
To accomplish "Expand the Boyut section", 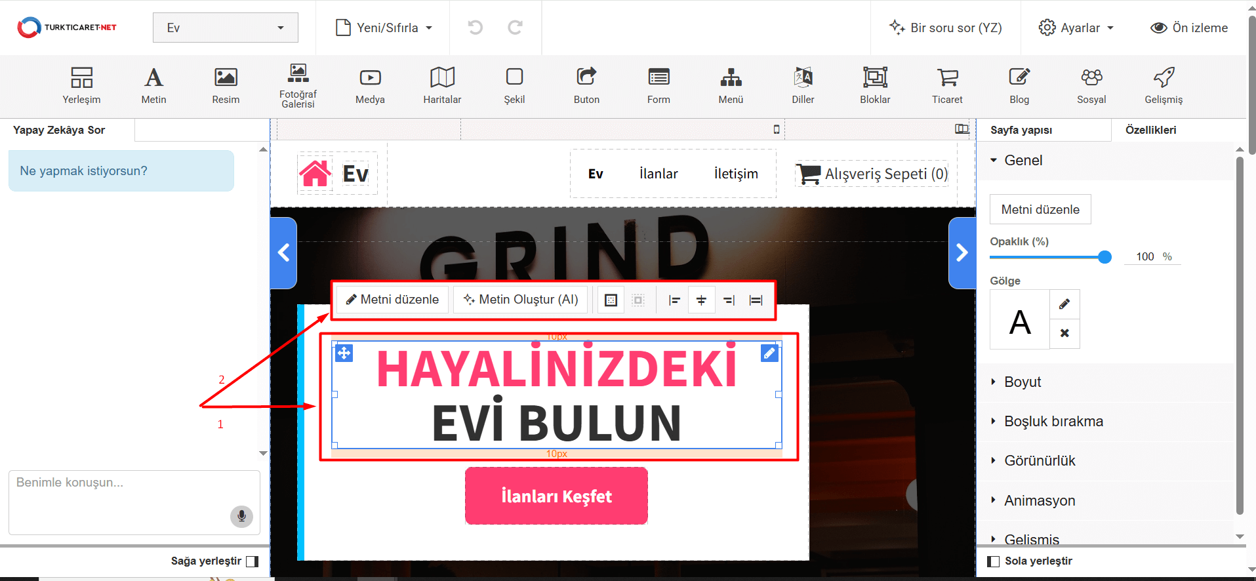I will (x=1023, y=382).
